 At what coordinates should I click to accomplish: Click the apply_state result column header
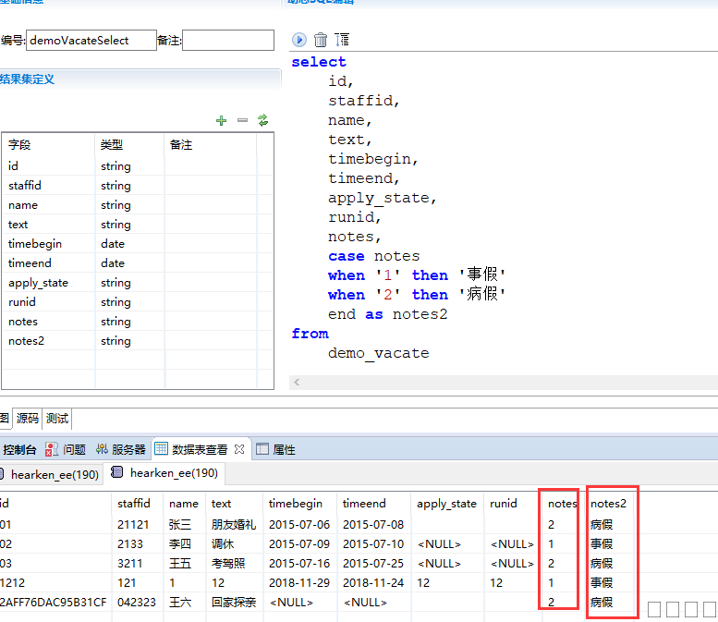[446, 504]
